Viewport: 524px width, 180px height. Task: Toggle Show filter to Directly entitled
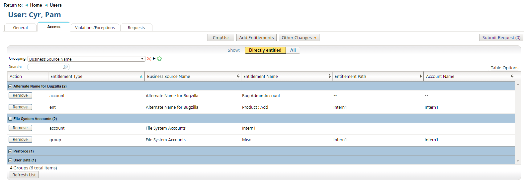tap(265, 50)
